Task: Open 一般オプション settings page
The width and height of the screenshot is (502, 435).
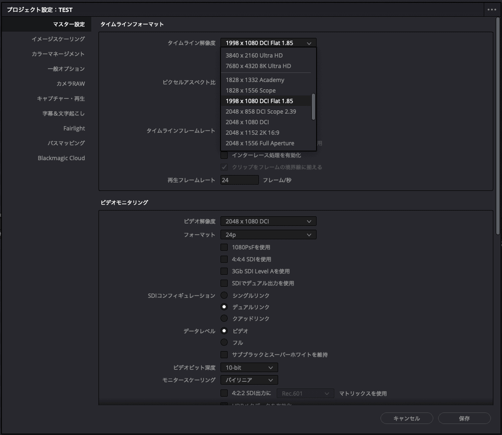Action: coord(66,69)
